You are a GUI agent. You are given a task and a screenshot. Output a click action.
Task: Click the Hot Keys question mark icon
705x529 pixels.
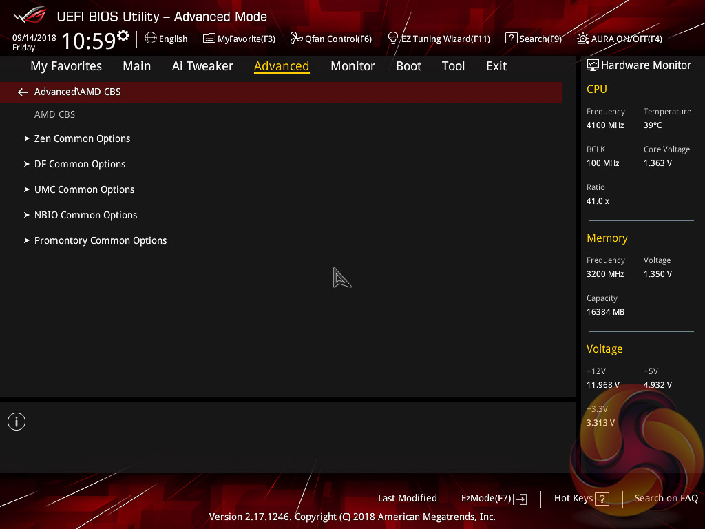(602, 499)
